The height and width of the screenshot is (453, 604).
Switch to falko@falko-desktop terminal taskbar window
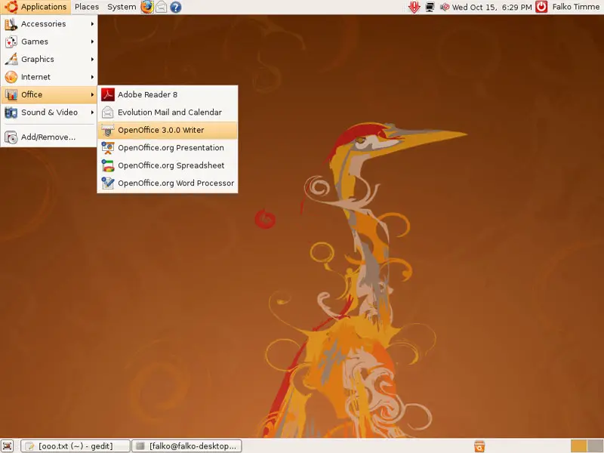(186, 446)
